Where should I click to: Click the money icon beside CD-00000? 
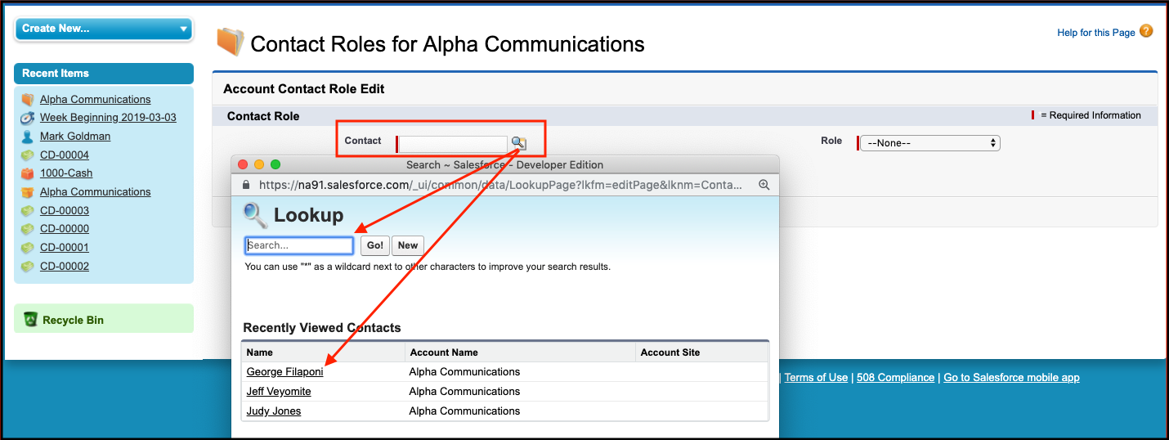coord(27,229)
